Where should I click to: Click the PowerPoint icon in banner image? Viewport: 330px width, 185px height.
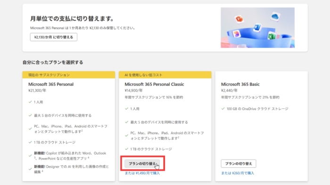tap(239, 19)
